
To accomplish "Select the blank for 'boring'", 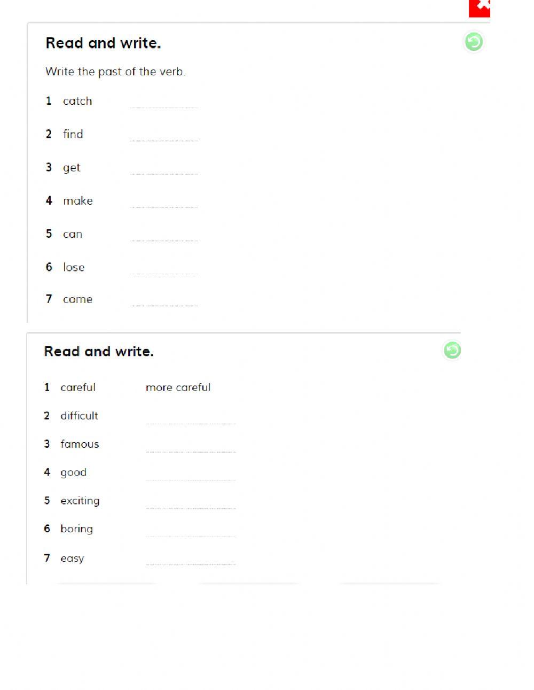I will [190, 531].
